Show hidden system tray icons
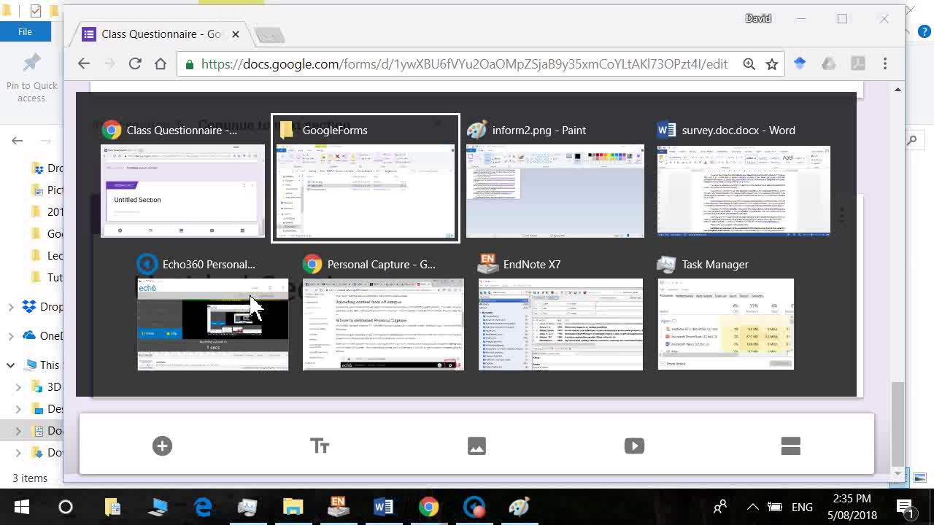The width and height of the screenshot is (934, 525). pos(752,507)
